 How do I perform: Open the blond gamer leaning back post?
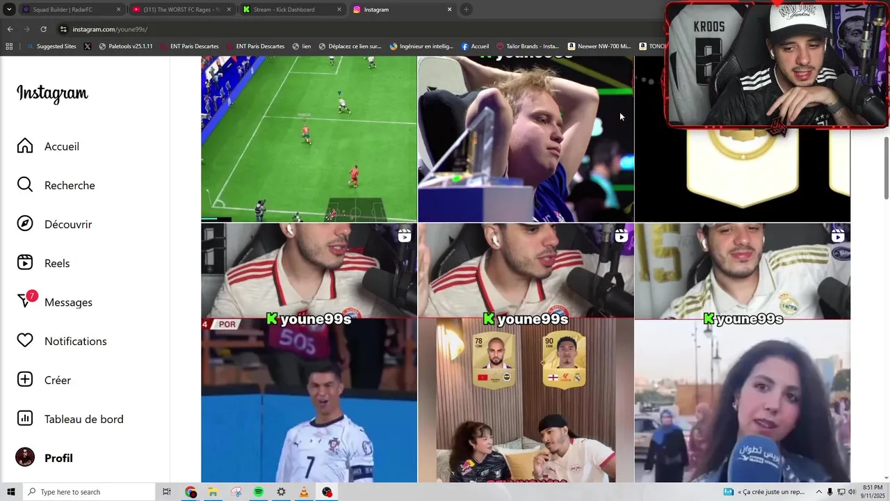[526, 139]
